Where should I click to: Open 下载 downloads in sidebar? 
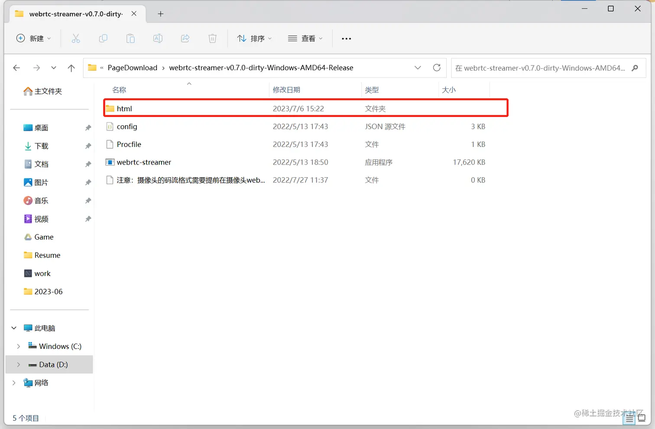click(36, 146)
